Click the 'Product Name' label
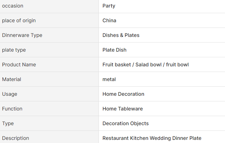 click(x=19, y=65)
